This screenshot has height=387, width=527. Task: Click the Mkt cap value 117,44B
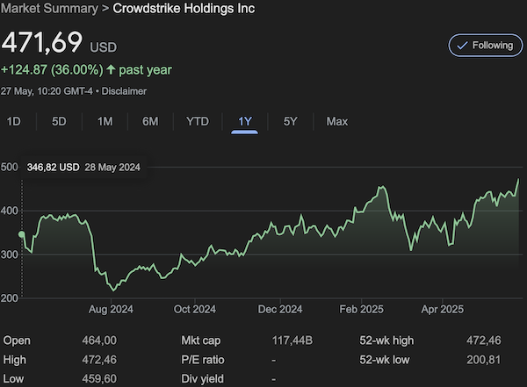tap(292, 340)
